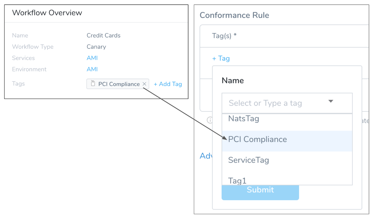Open the AMI link next to Services
This screenshot has height=220, width=373.
click(x=92, y=58)
